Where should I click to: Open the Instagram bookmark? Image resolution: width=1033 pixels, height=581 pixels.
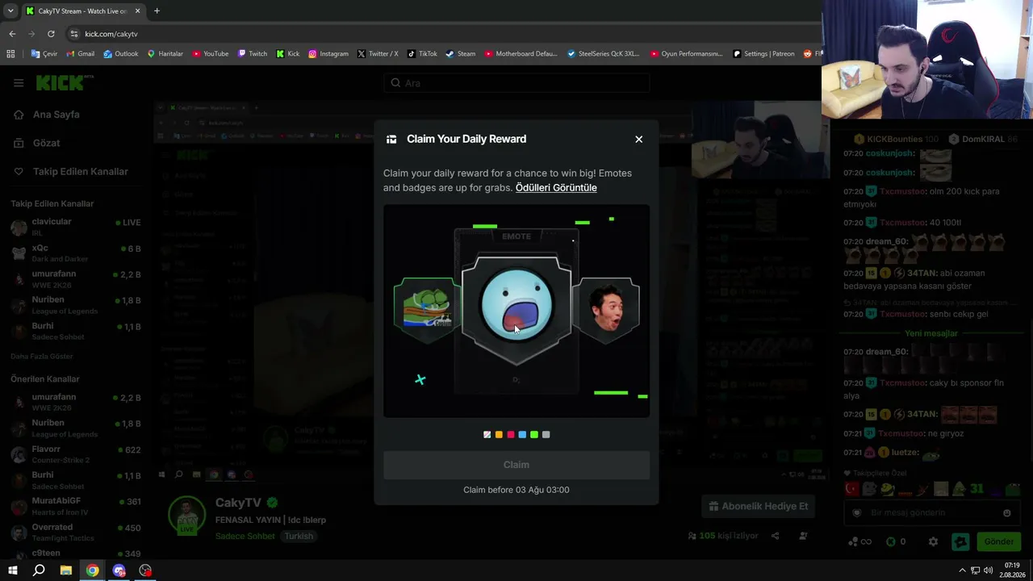coord(328,54)
